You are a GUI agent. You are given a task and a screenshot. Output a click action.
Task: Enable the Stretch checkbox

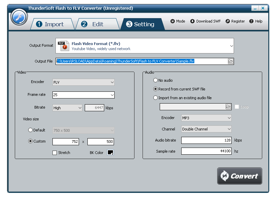54,152
